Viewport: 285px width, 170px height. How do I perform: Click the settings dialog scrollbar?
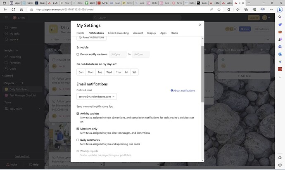click(x=202, y=74)
